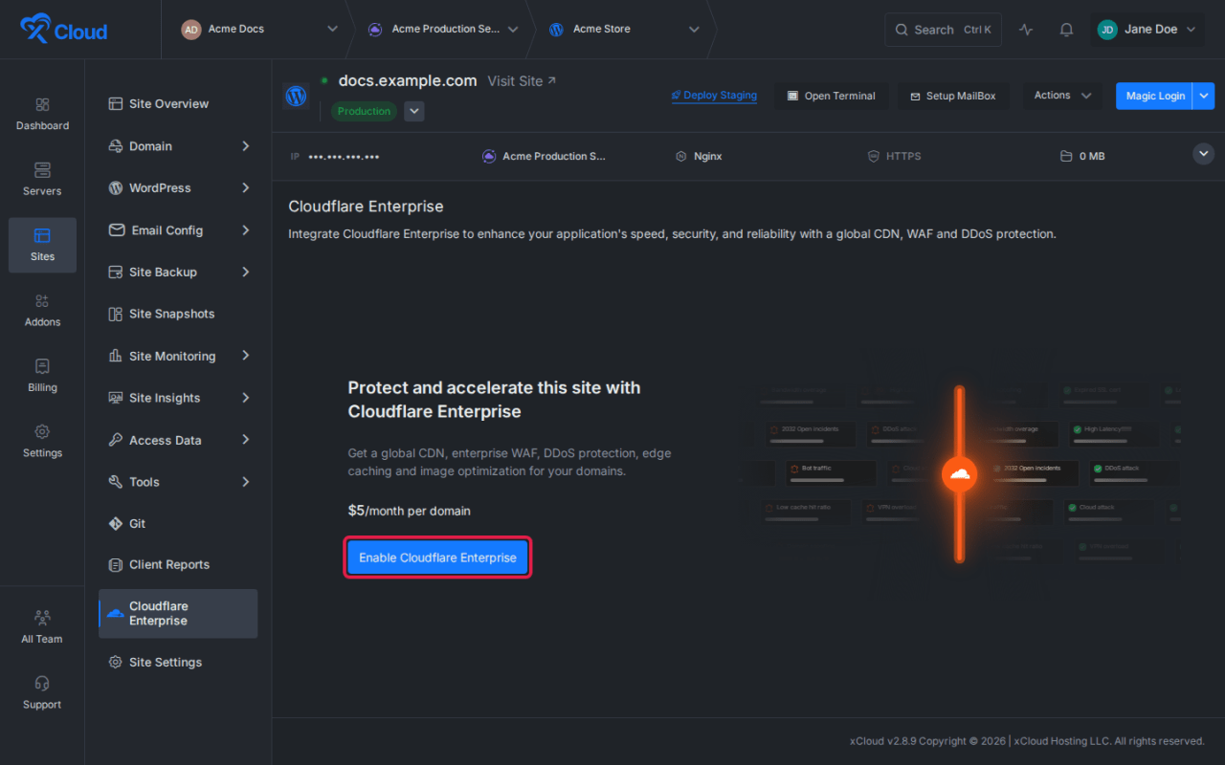This screenshot has height=765, width=1225.
Task: Open the dropdown beside Production badge
Action: [413, 111]
